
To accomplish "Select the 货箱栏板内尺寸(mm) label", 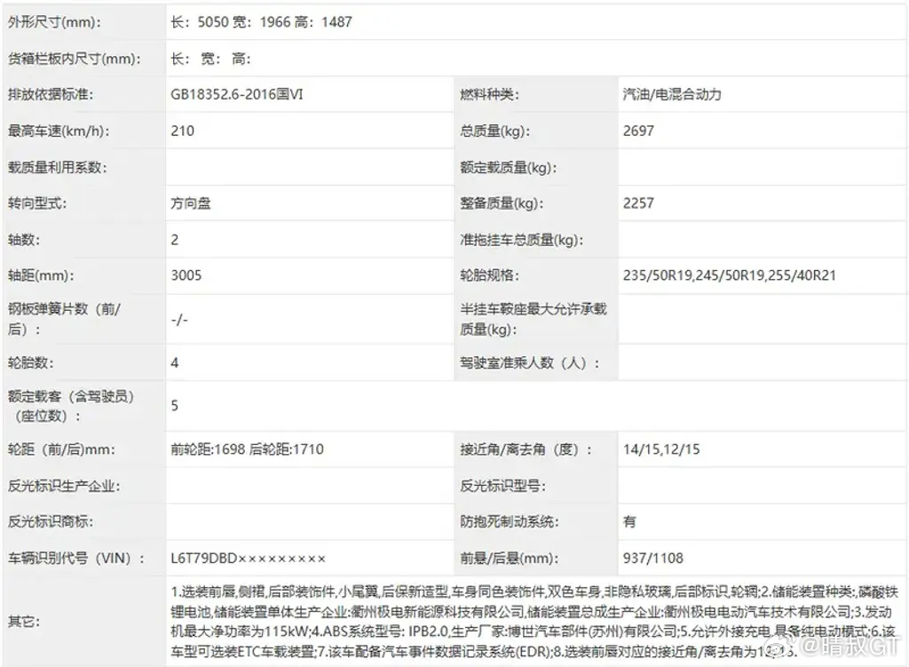I will pyautogui.click(x=75, y=59).
